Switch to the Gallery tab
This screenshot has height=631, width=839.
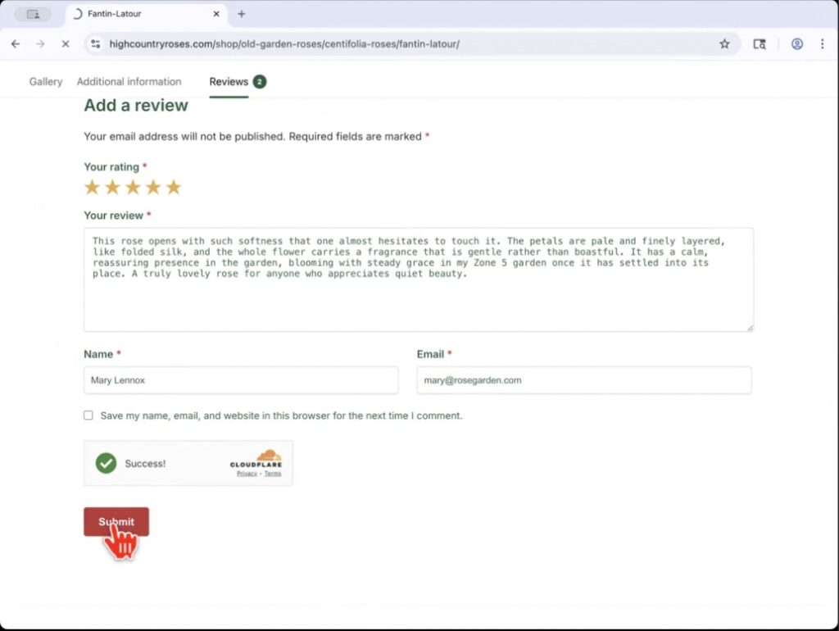click(x=46, y=82)
